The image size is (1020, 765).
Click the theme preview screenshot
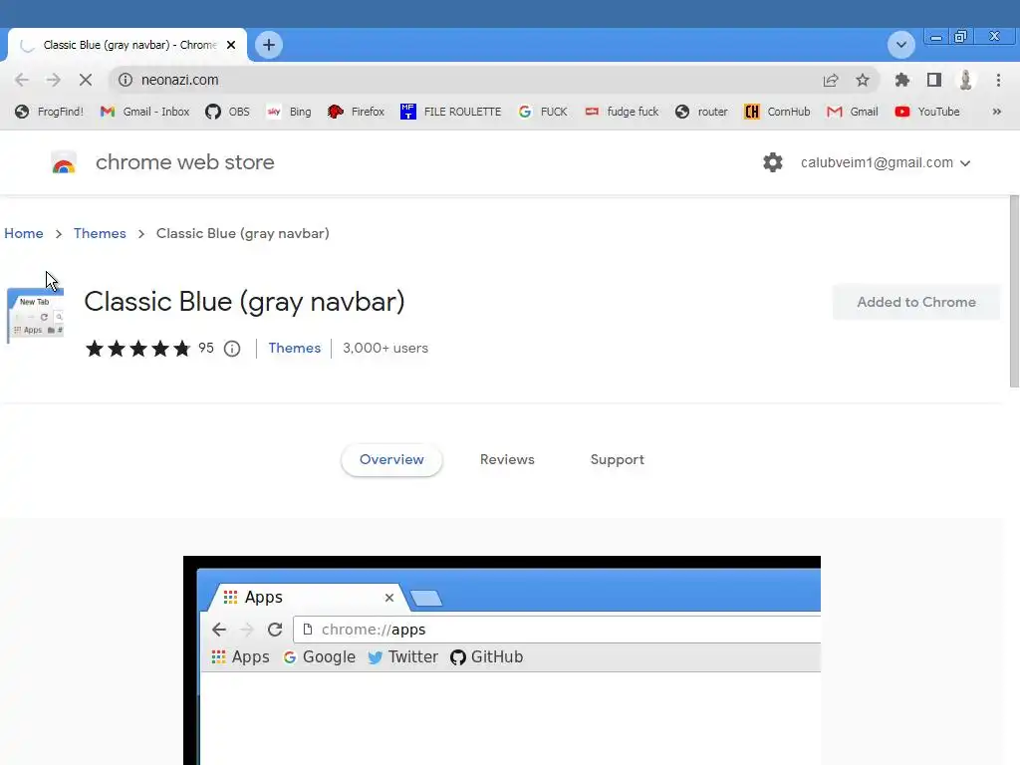point(502,660)
